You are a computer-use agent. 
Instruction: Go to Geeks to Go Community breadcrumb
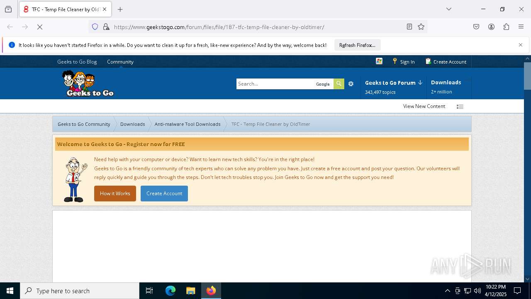84,124
